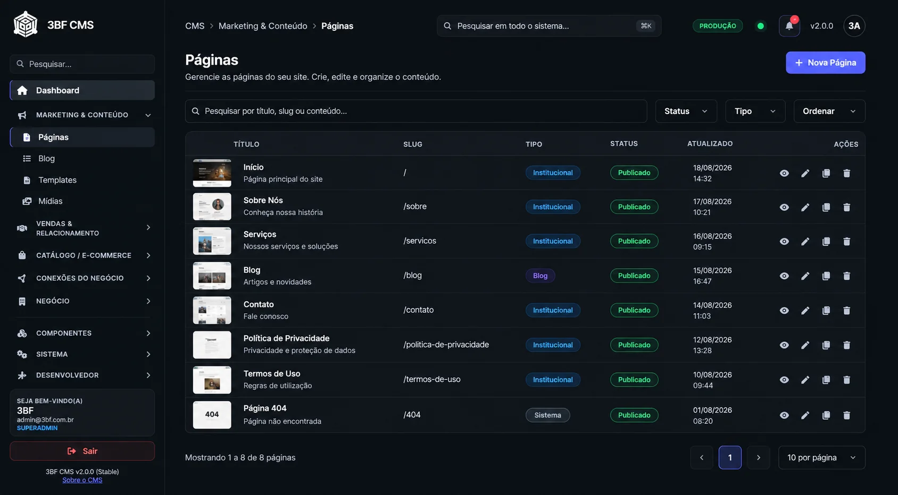Screen dimensions: 898x495
Task: Duplicate the Termos de Uso page
Action: (x=826, y=380)
